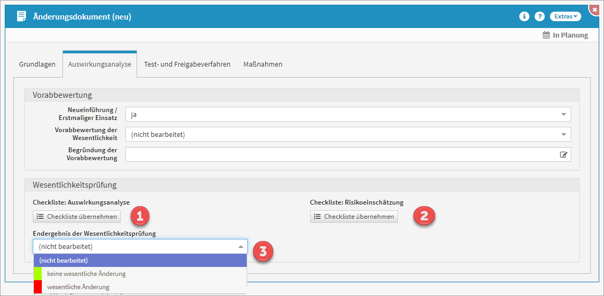Click Checkliste übernehmen under Auswirkungsanalyse
The image size is (604, 296).
point(76,217)
